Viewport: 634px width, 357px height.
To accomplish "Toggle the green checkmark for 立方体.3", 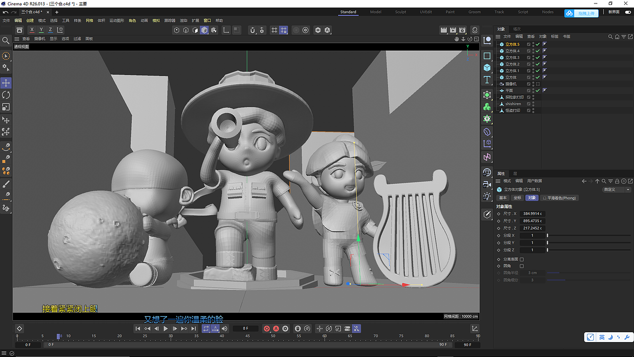I will click(x=537, y=58).
